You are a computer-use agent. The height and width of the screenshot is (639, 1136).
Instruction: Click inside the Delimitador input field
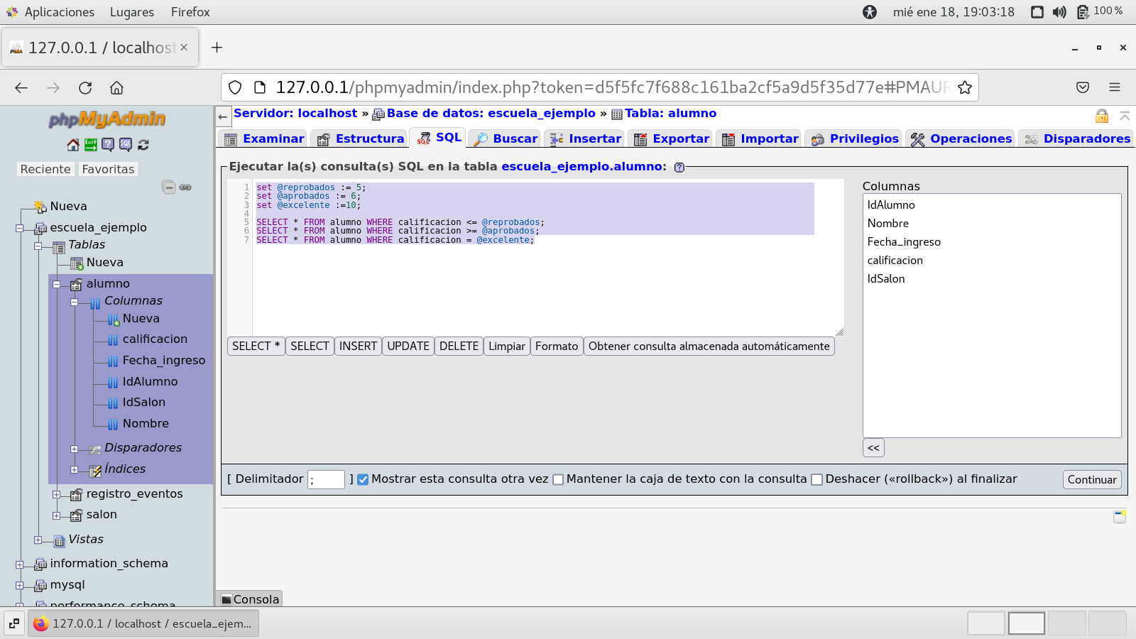[326, 479]
